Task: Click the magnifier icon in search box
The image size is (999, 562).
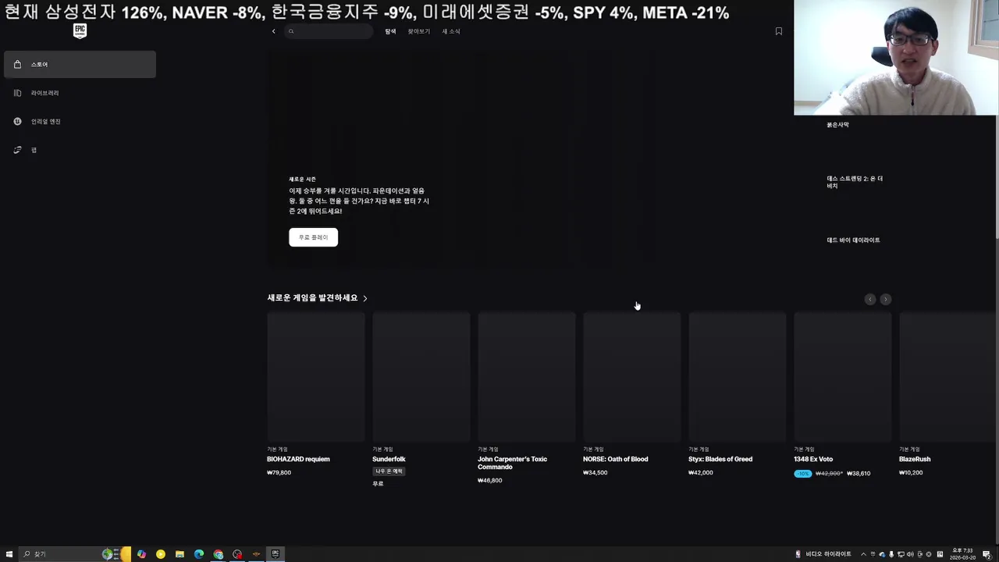Action: 291,31
